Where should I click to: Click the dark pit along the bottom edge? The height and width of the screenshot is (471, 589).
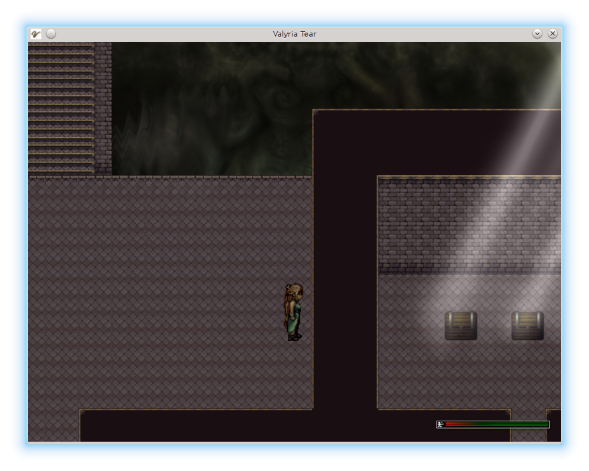tap(267, 426)
